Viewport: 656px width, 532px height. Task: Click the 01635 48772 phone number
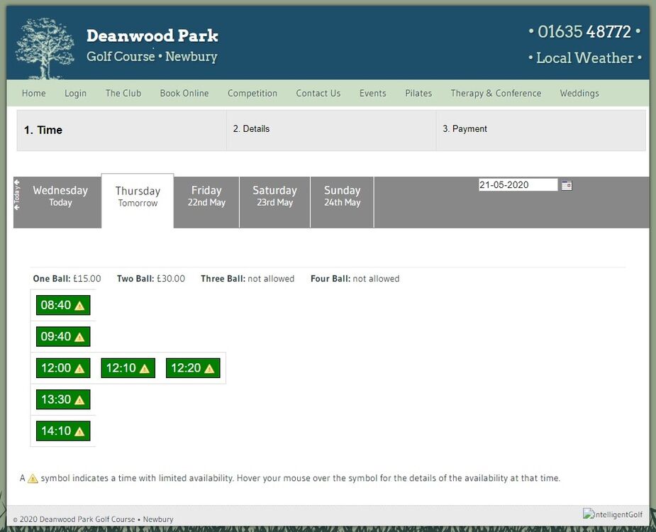pyautogui.click(x=584, y=32)
